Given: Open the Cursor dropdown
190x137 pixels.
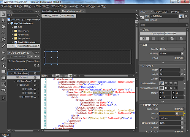Looking at the screenshot, I should pos(182,127).
